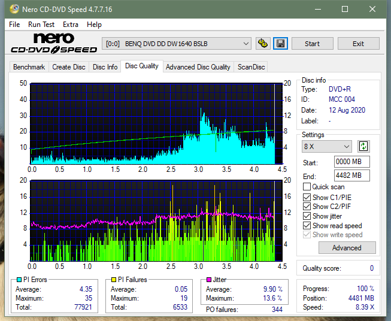Switch to Advanced Disc Quality tab
Image resolution: width=391 pixels, height=321 pixels.
pos(198,67)
